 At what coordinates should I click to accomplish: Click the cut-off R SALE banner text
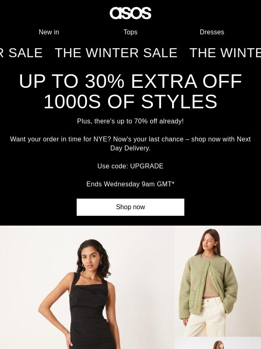[x=21, y=53]
